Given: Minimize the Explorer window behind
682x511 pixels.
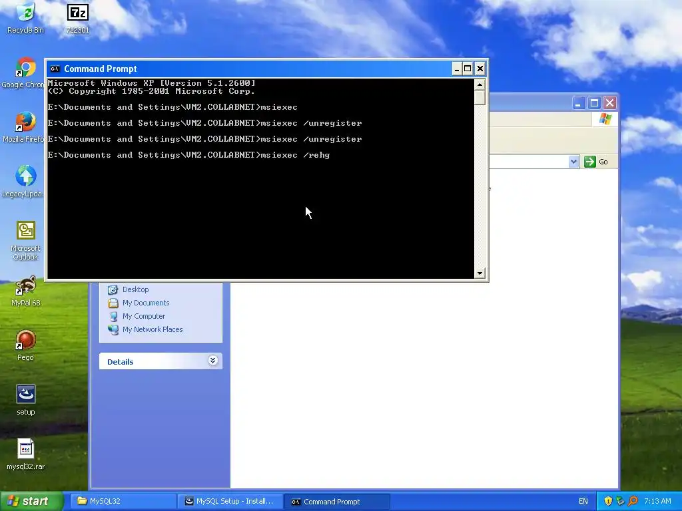Looking at the screenshot, I should pyautogui.click(x=578, y=103).
